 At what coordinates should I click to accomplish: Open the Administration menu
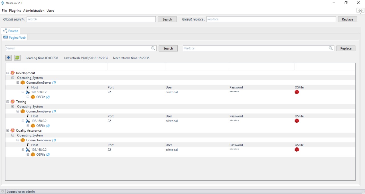coord(34,11)
